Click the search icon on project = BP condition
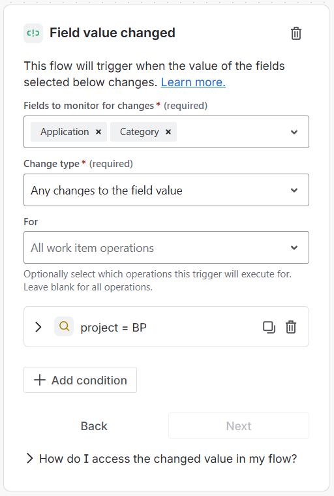Screen dimensions: 334x496 [64, 326]
